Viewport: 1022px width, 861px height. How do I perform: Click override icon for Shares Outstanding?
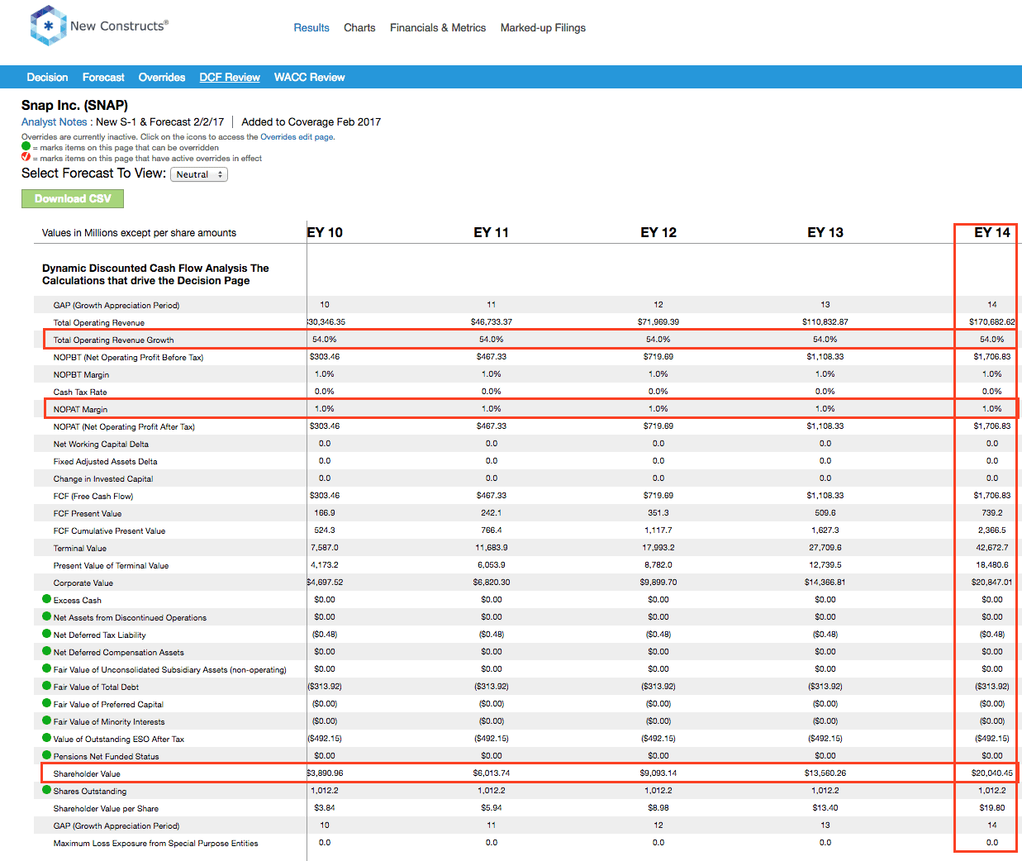47,790
